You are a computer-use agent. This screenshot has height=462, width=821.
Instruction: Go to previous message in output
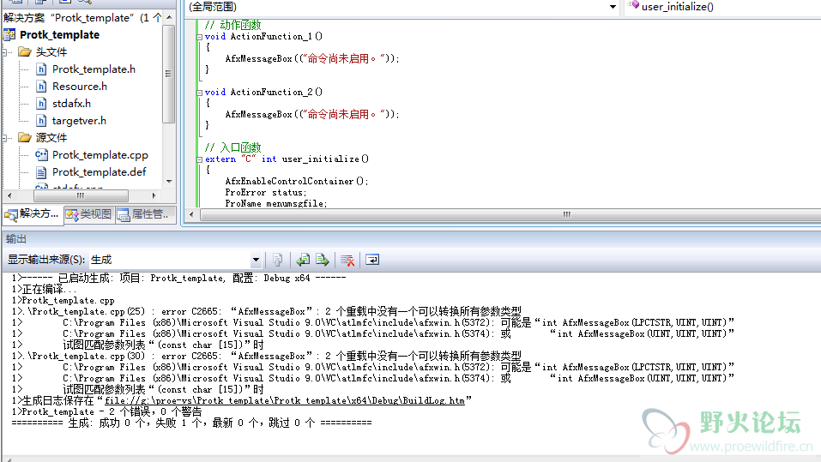pos(303,260)
